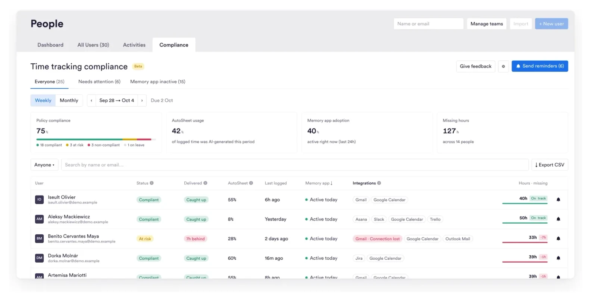This screenshot has height=301, width=591.
Task: Click the Delivered column info icon
Action: click(x=205, y=183)
